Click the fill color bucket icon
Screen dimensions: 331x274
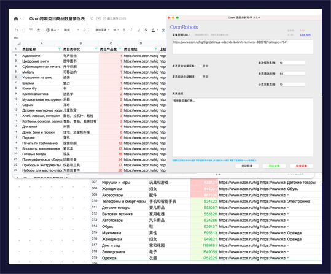(x=163, y=30)
